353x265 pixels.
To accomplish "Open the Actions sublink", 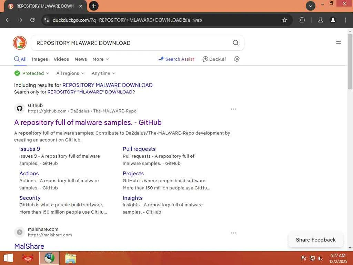I will coord(29,173).
